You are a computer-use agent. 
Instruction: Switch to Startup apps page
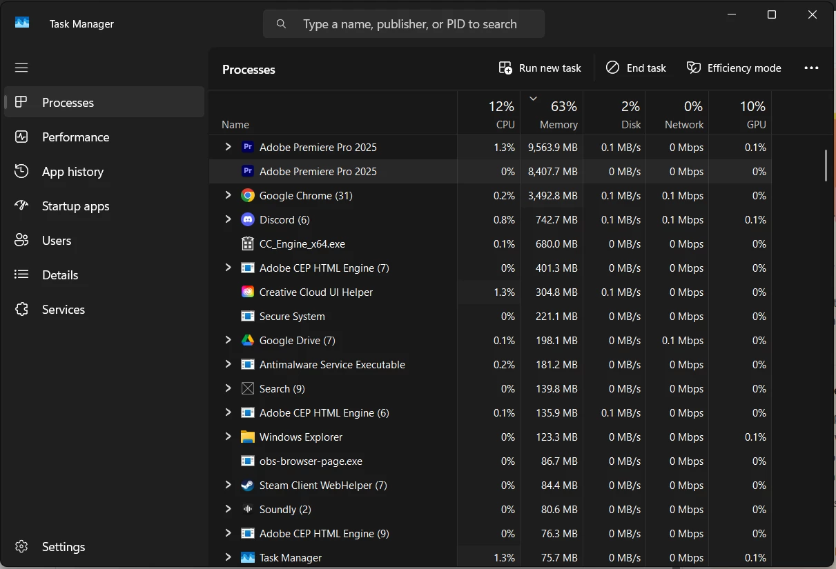(104, 206)
